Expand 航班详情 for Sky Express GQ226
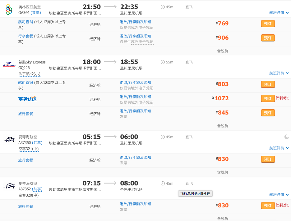Screen dimensions: 291x221 coord(279,73)
